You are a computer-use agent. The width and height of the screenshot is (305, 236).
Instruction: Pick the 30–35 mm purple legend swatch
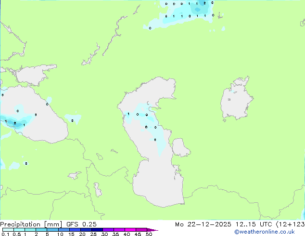108,230
